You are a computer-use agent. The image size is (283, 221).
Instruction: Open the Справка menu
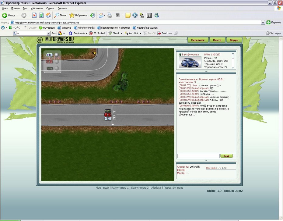pos(62,8)
